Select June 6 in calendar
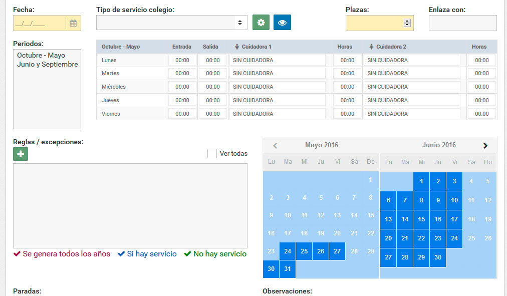The height and width of the screenshot is (296, 507). click(388, 200)
